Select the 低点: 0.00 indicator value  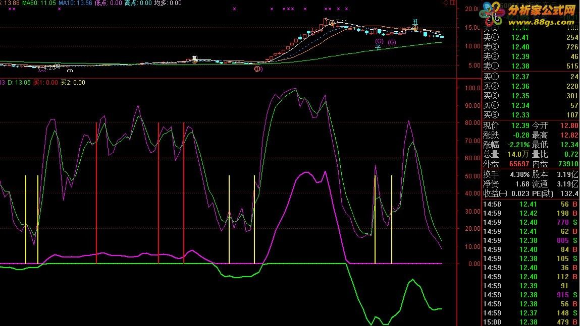click(x=109, y=3)
